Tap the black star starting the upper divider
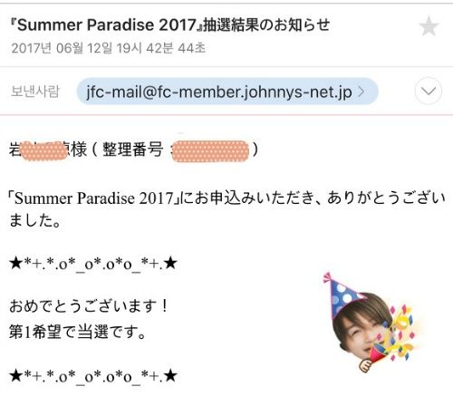 pyautogui.click(x=16, y=263)
